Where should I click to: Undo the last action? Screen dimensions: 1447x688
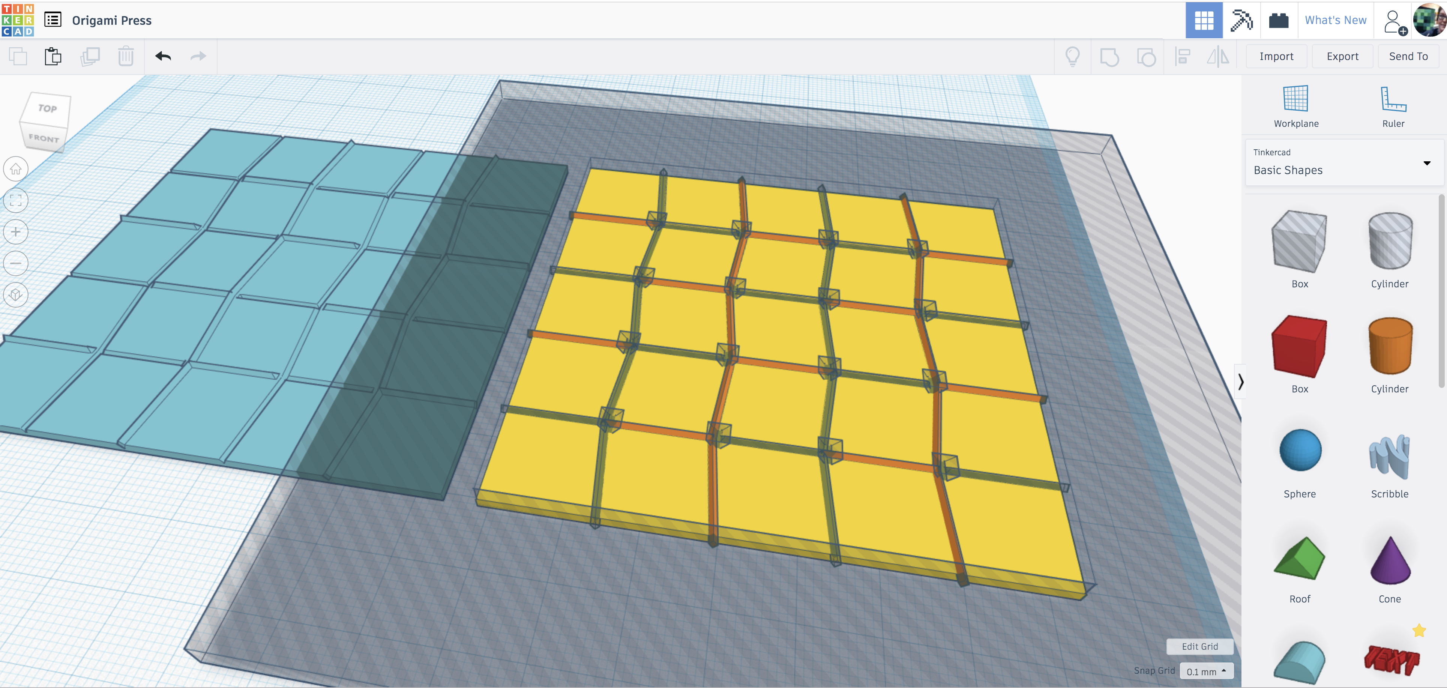(163, 56)
